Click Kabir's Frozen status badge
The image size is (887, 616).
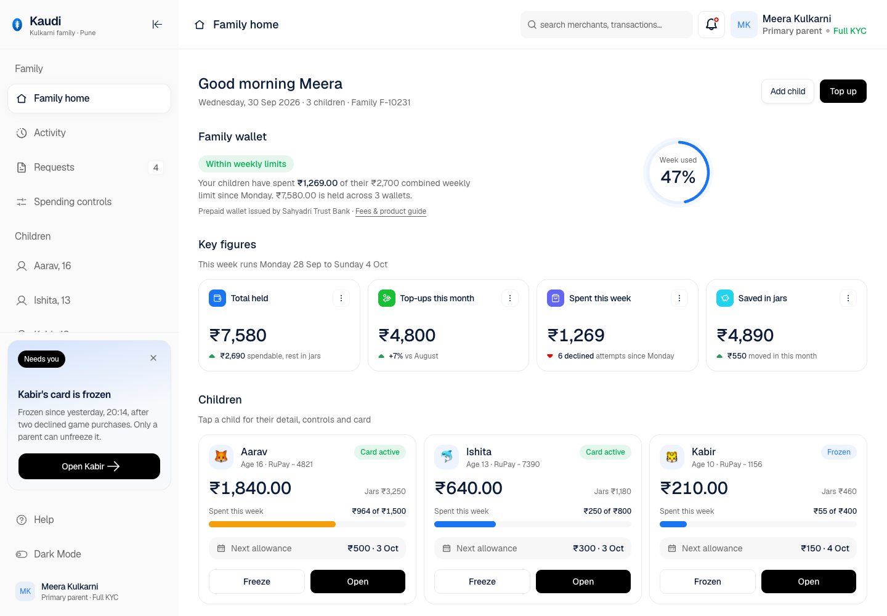(x=839, y=452)
